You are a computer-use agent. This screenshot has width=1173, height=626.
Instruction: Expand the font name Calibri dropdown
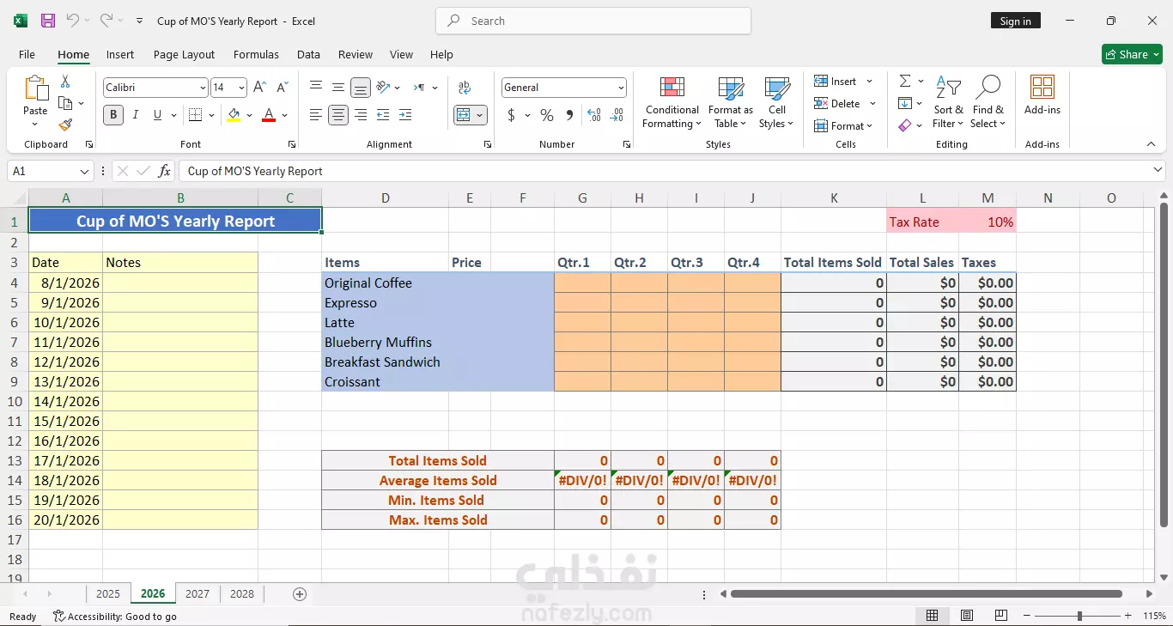[203, 88]
